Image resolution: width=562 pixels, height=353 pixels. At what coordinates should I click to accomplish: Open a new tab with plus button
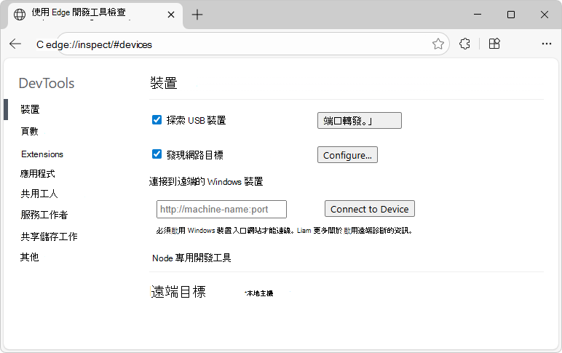[x=197, y=15]
